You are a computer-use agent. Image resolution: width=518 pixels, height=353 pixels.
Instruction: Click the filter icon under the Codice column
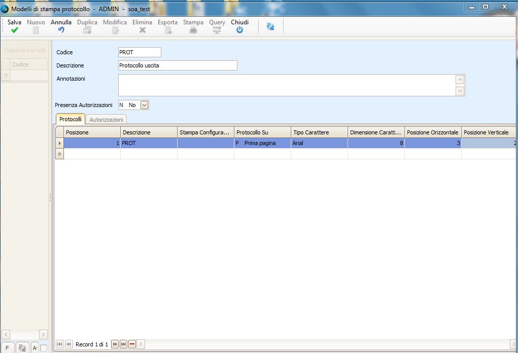6,76
